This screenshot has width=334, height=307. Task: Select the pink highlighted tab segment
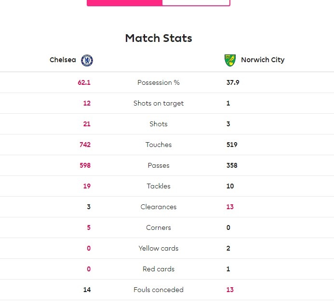coord(124,2)
